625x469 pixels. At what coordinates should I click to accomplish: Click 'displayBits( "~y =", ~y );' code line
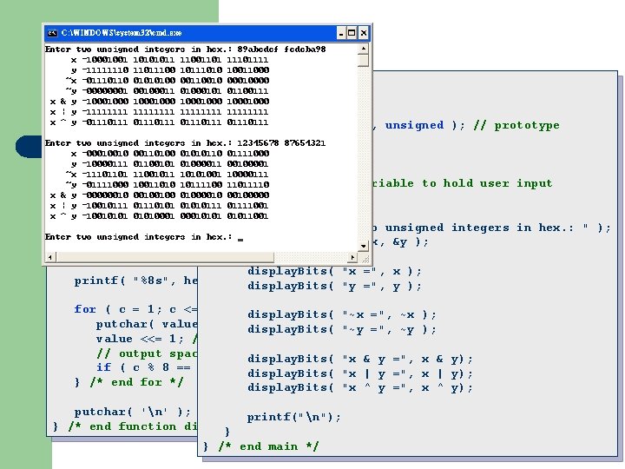pos(342,330)
